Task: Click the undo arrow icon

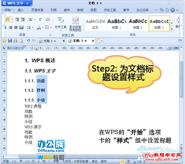Action: click(28, 41)
